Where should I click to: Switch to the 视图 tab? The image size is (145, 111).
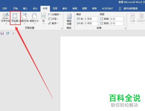click(x=85, y=8)
